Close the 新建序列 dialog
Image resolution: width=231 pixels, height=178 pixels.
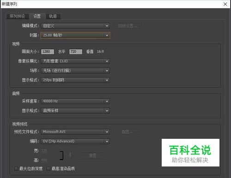225,4
